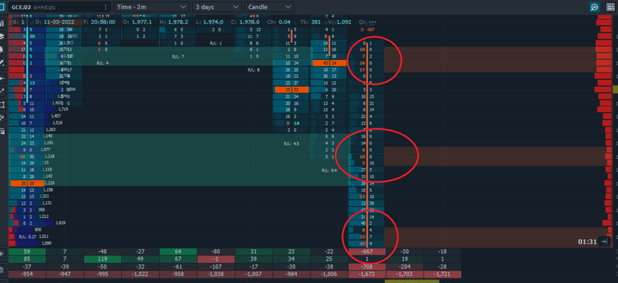This screenshot has height=283, width=618.
Task: Click the orange 35 26 footprint cell
Action: 27,183
